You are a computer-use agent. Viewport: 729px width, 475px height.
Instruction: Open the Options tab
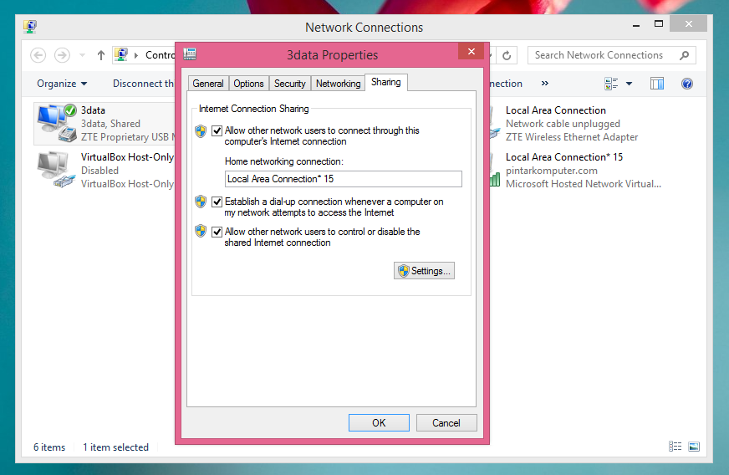(248, 84)
